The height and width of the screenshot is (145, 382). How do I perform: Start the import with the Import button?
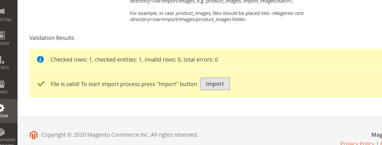coord(215,84)
